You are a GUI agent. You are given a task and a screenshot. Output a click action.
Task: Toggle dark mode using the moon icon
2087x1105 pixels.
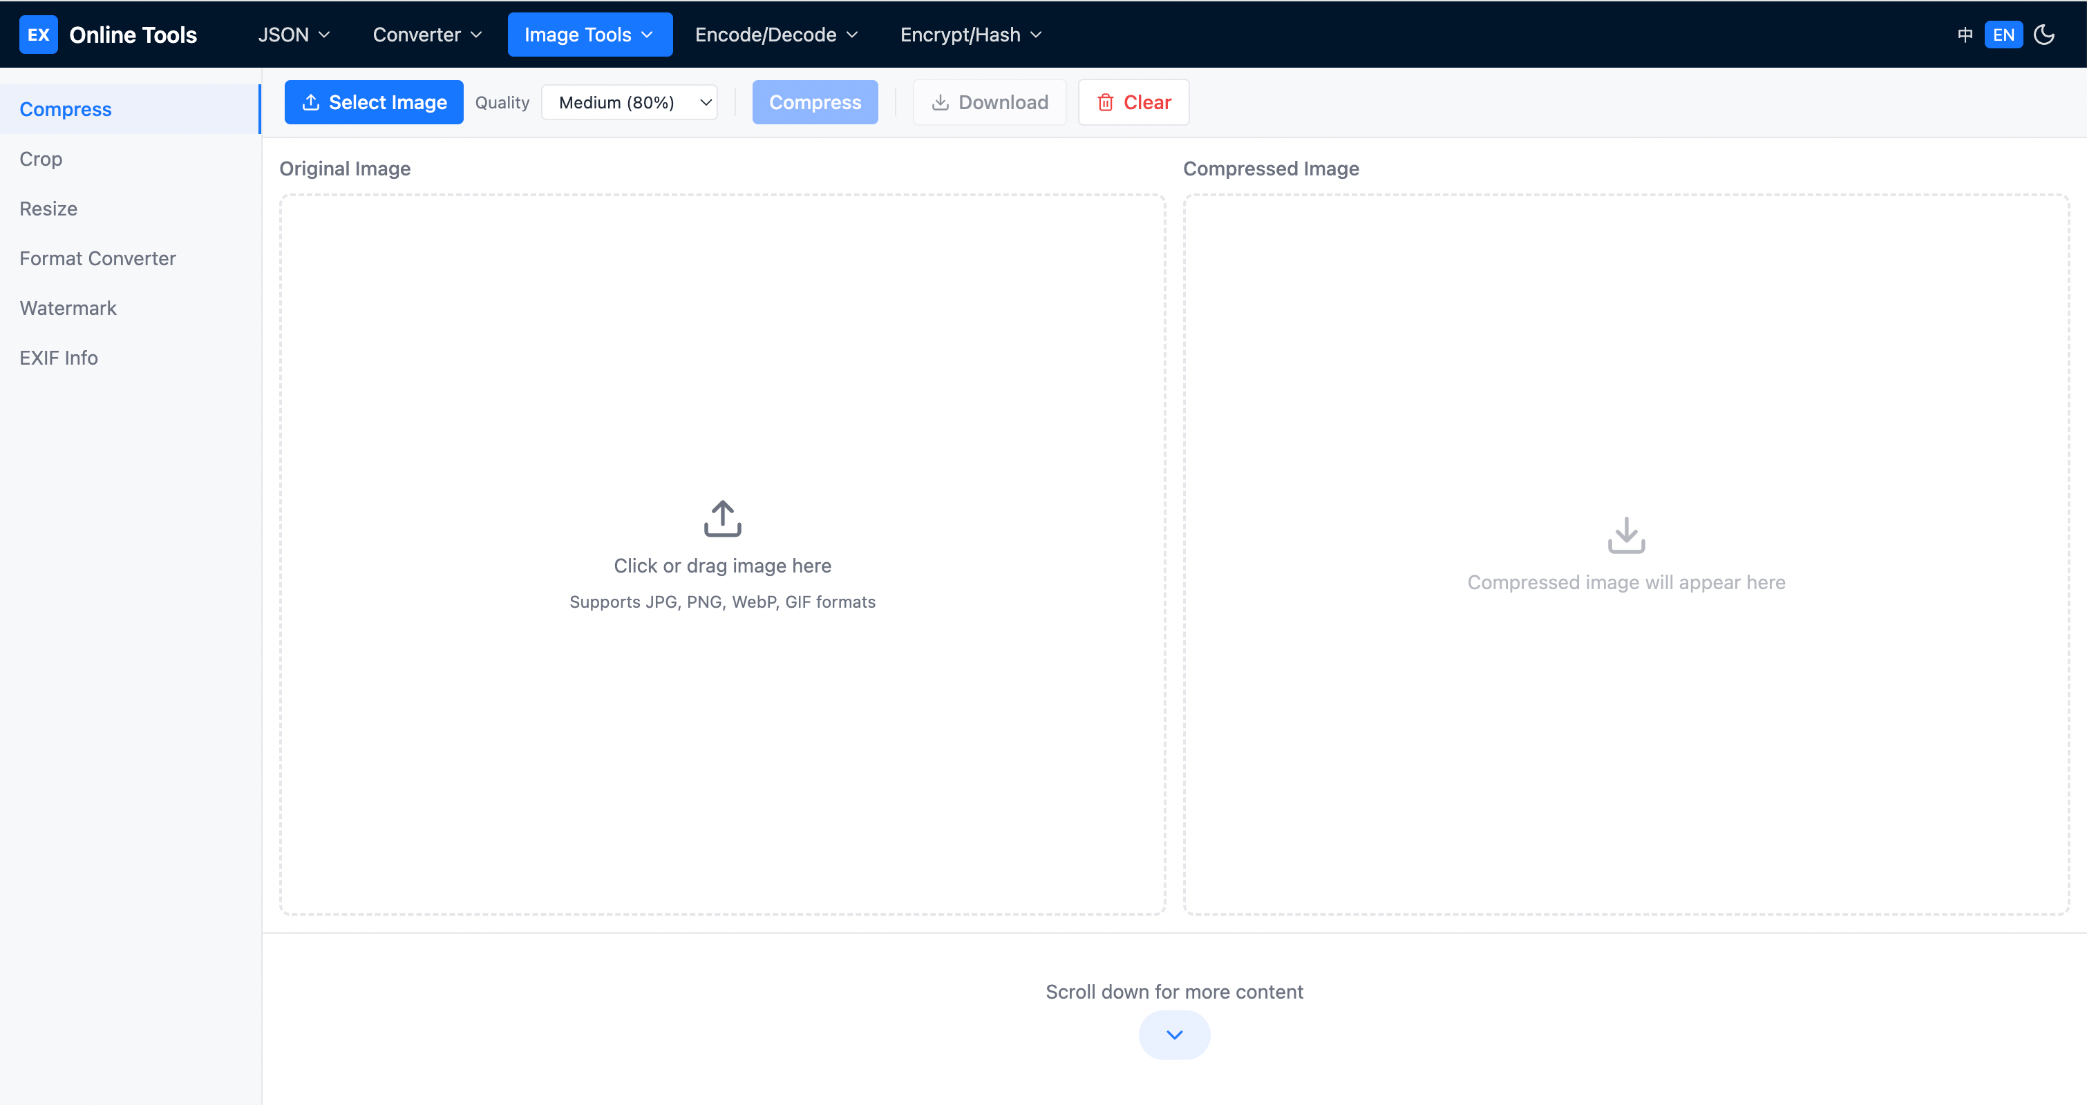click(2044, 34)
